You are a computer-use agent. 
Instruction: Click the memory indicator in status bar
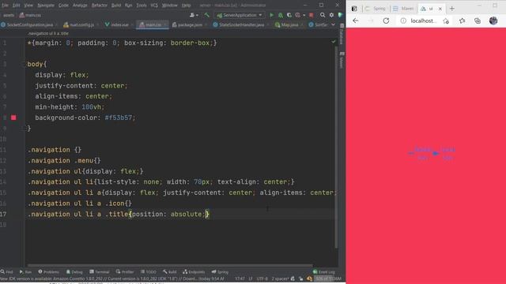(327, 278)
